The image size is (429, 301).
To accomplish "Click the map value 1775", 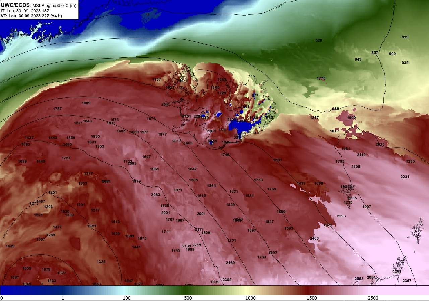I will coord(321,78).
